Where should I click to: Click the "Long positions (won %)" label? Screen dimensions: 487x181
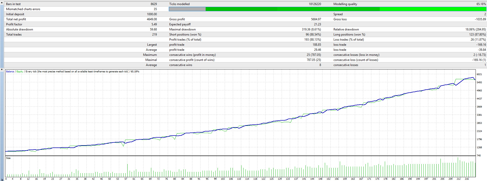coord(349,35)
